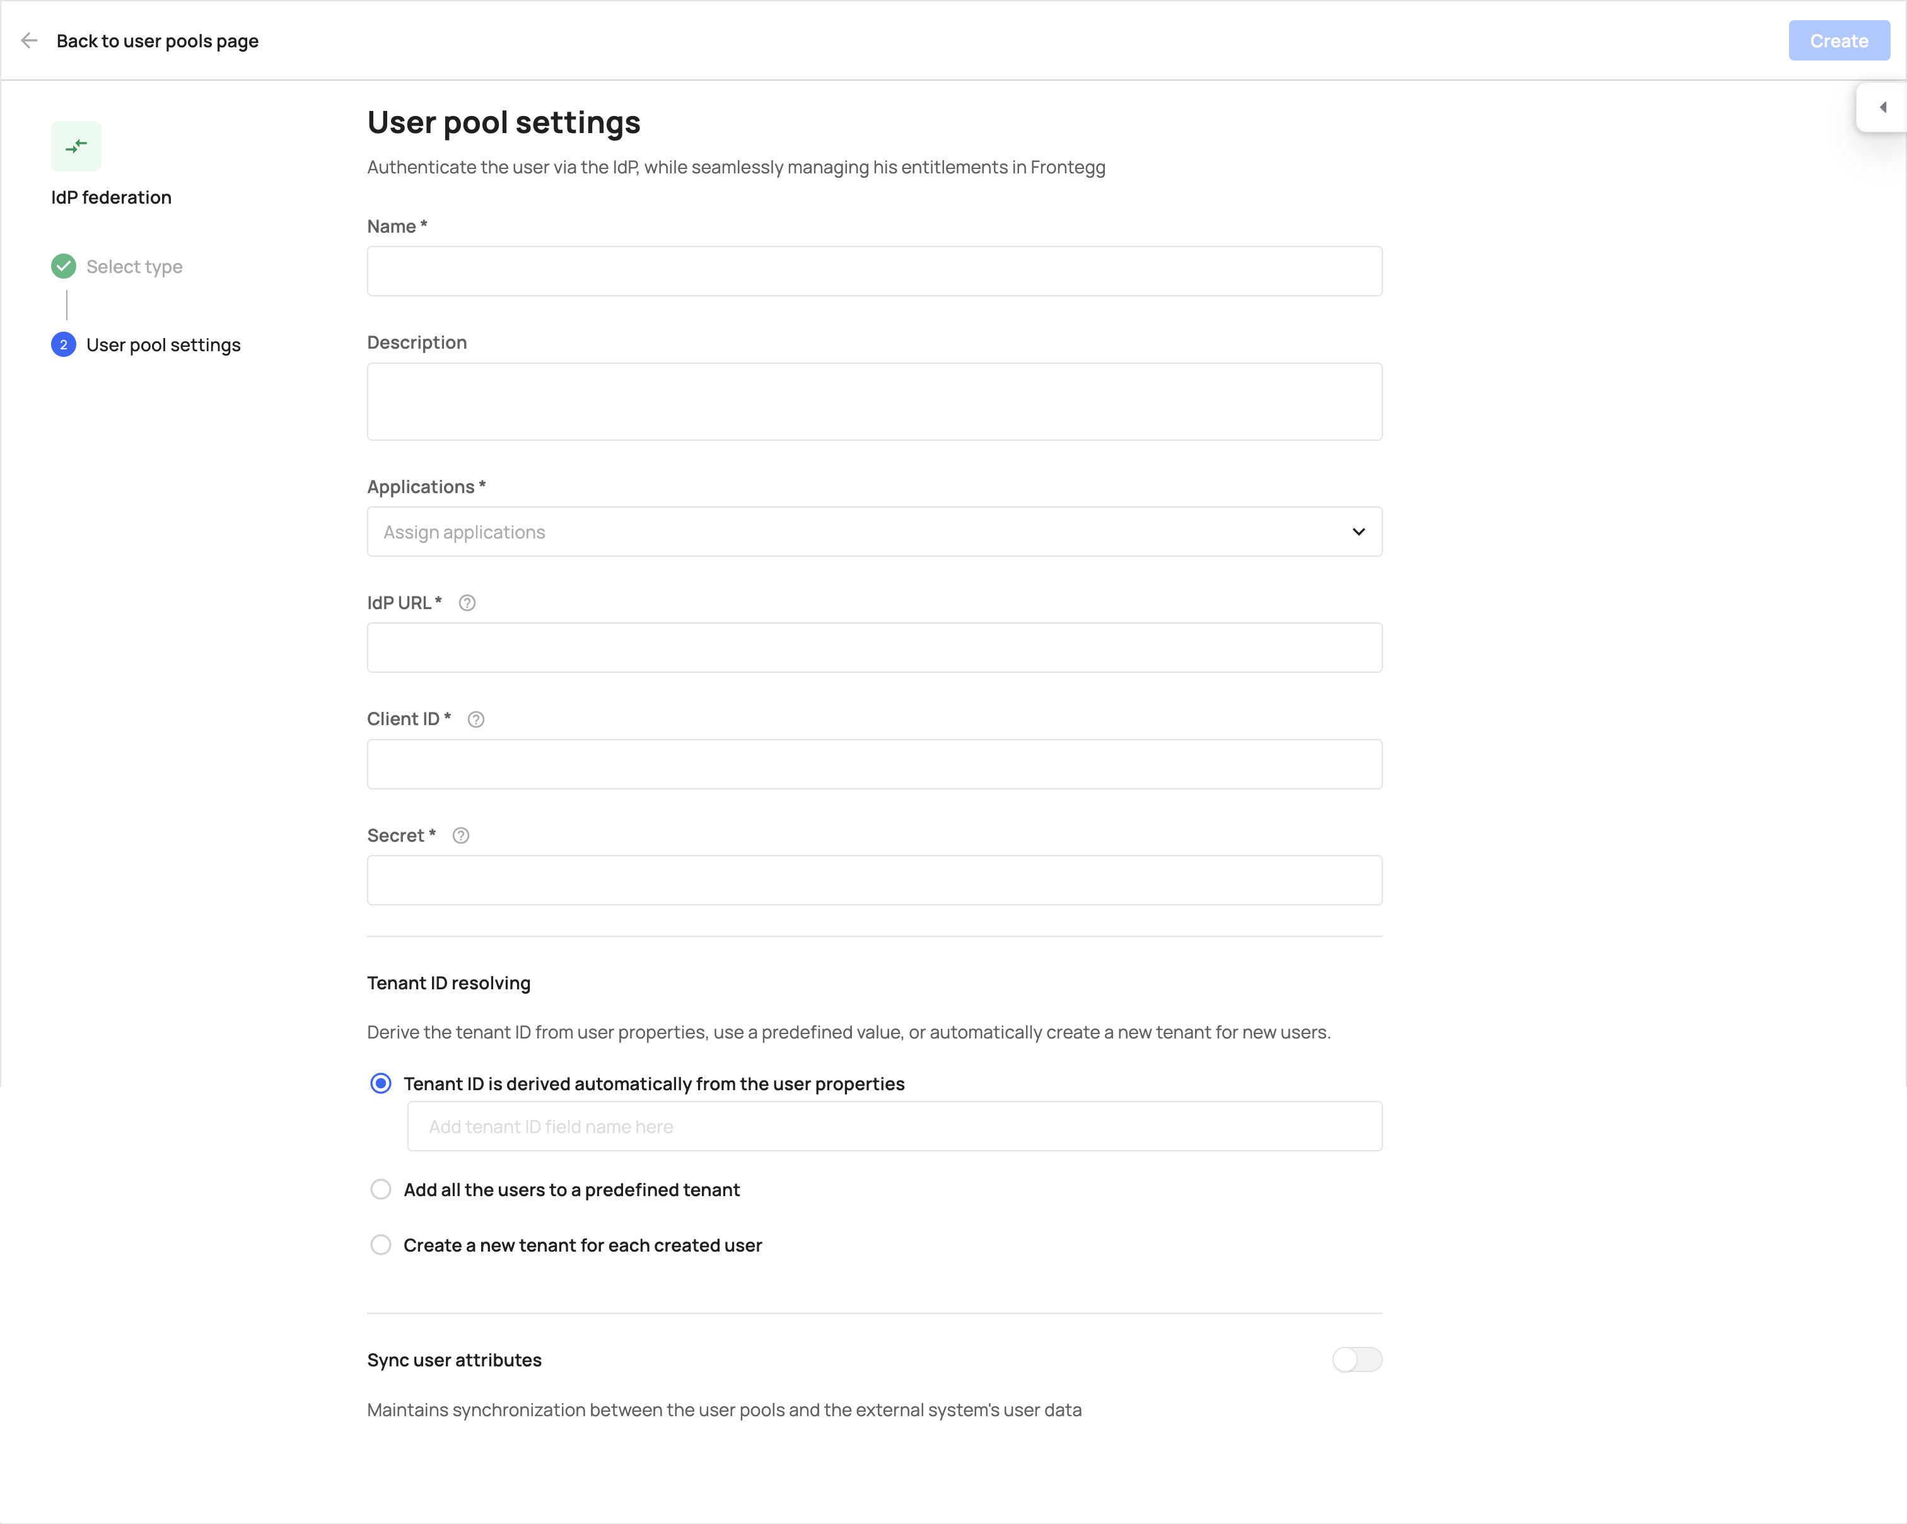This screenshot has width=1907, height=1524.
Task: Expand the collapsed side panel arrow
Action: click(x=1882, y=107)
